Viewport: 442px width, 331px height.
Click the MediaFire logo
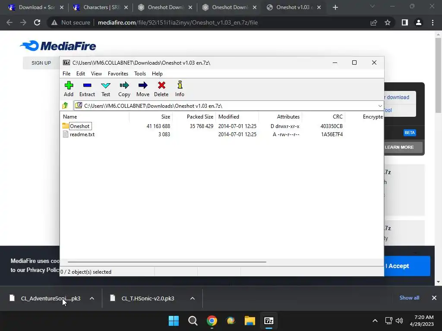tap(58, 46)
